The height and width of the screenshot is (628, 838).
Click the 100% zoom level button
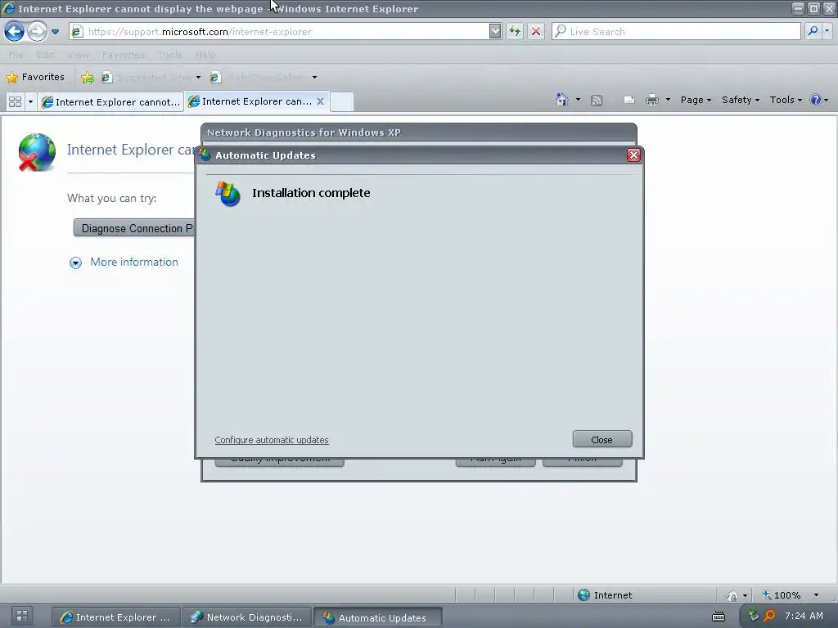(782, 595)
